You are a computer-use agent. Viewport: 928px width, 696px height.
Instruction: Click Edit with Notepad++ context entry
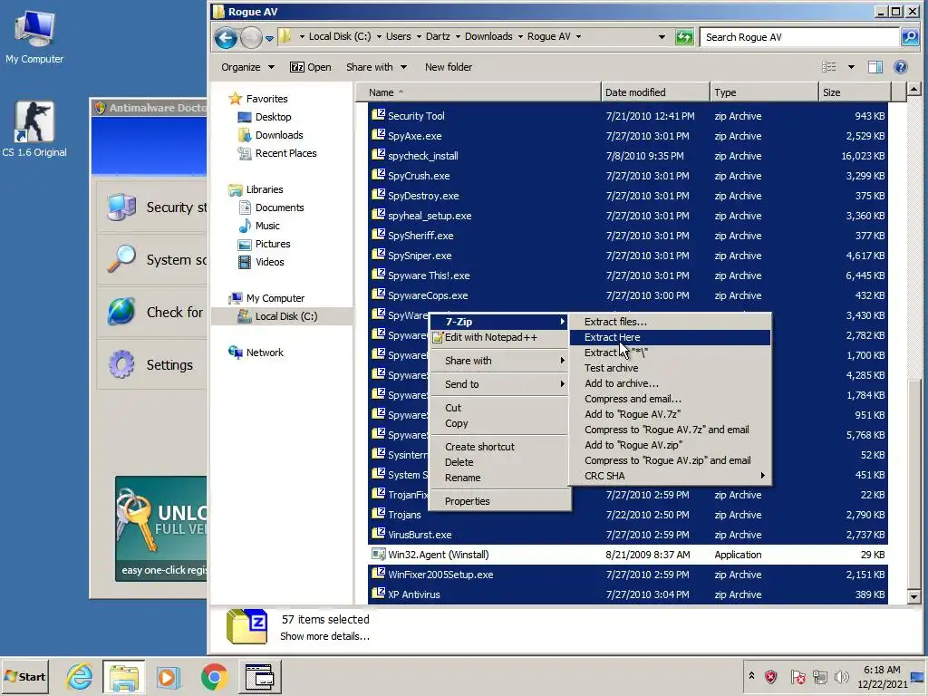[x=500, y=337]
